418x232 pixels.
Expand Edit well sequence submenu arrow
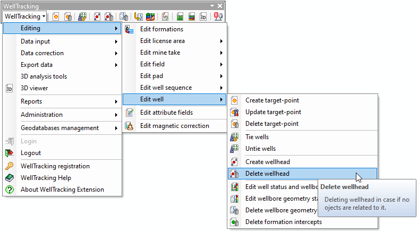click(221, 88)
